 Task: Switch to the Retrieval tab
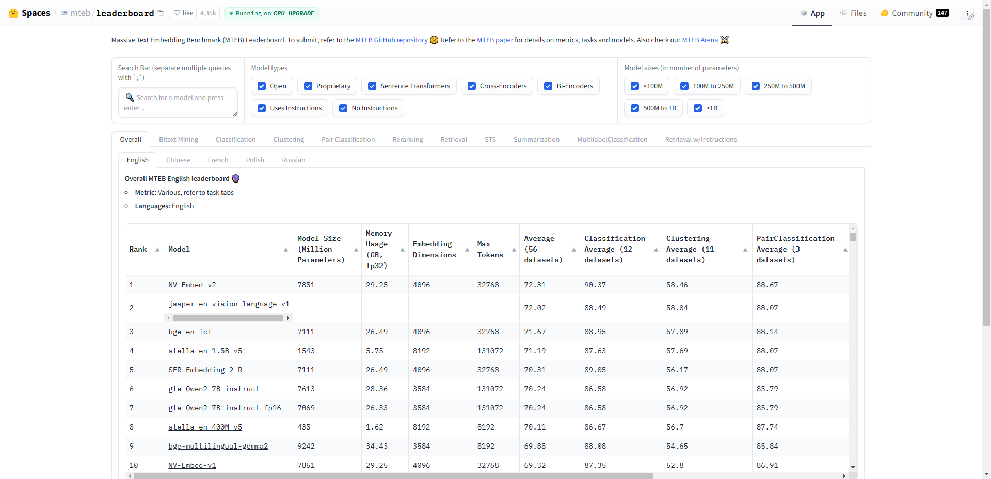(454, 139)
